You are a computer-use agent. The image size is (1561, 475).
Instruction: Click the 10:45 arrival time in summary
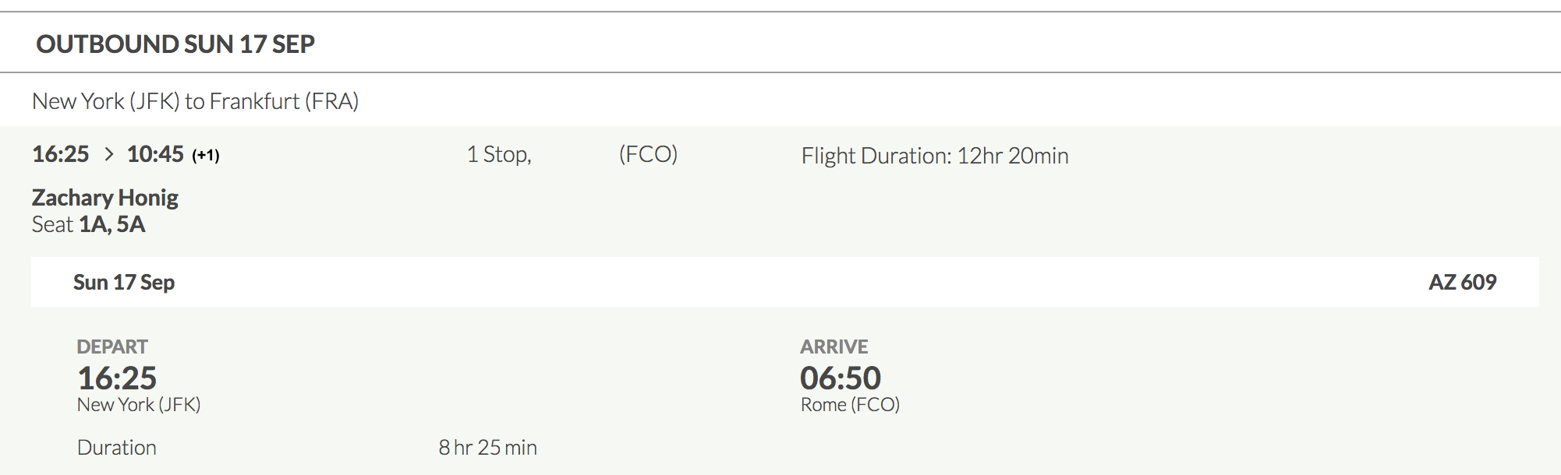[x=155, y=154]
